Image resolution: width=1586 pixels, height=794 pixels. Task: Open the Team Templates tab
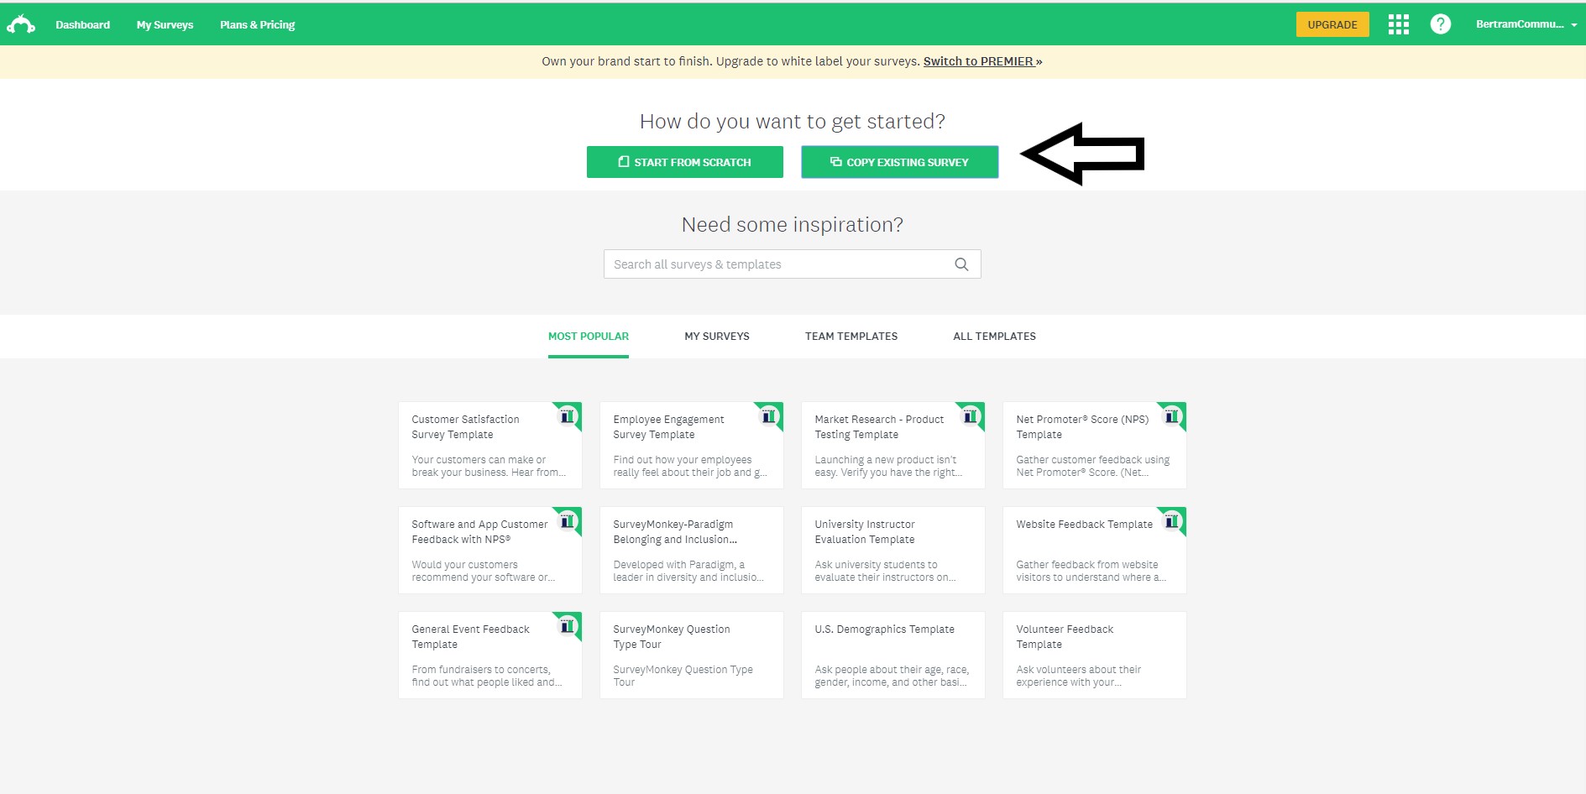[851, 337]
